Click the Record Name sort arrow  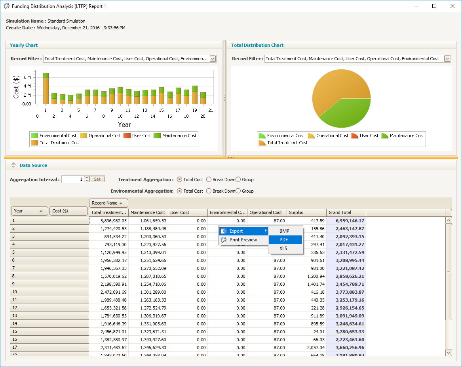[121, 203]
